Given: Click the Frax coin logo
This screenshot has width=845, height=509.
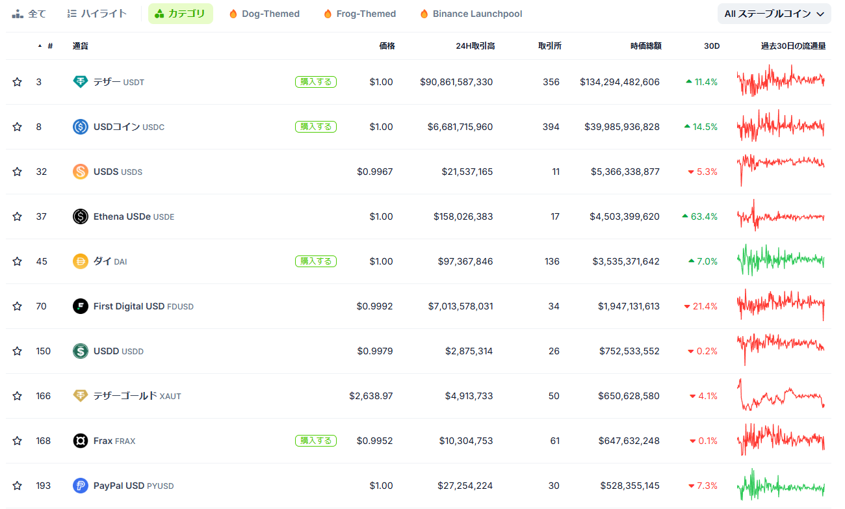Looking at the screenshot, I should 81,441.
